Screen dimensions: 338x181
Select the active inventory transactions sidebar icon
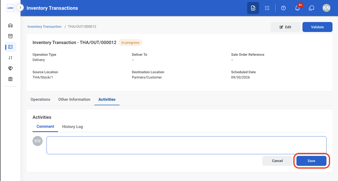point(10,47)
